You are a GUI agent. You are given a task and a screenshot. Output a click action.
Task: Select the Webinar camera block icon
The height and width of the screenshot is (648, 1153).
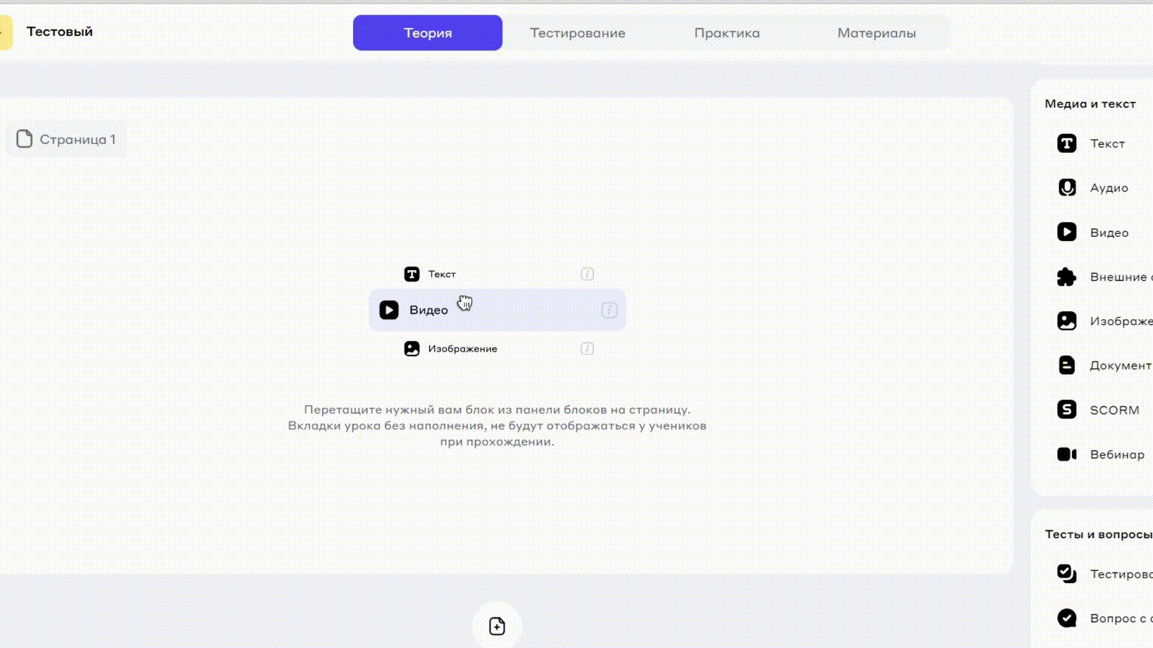tap(1067, 454)
